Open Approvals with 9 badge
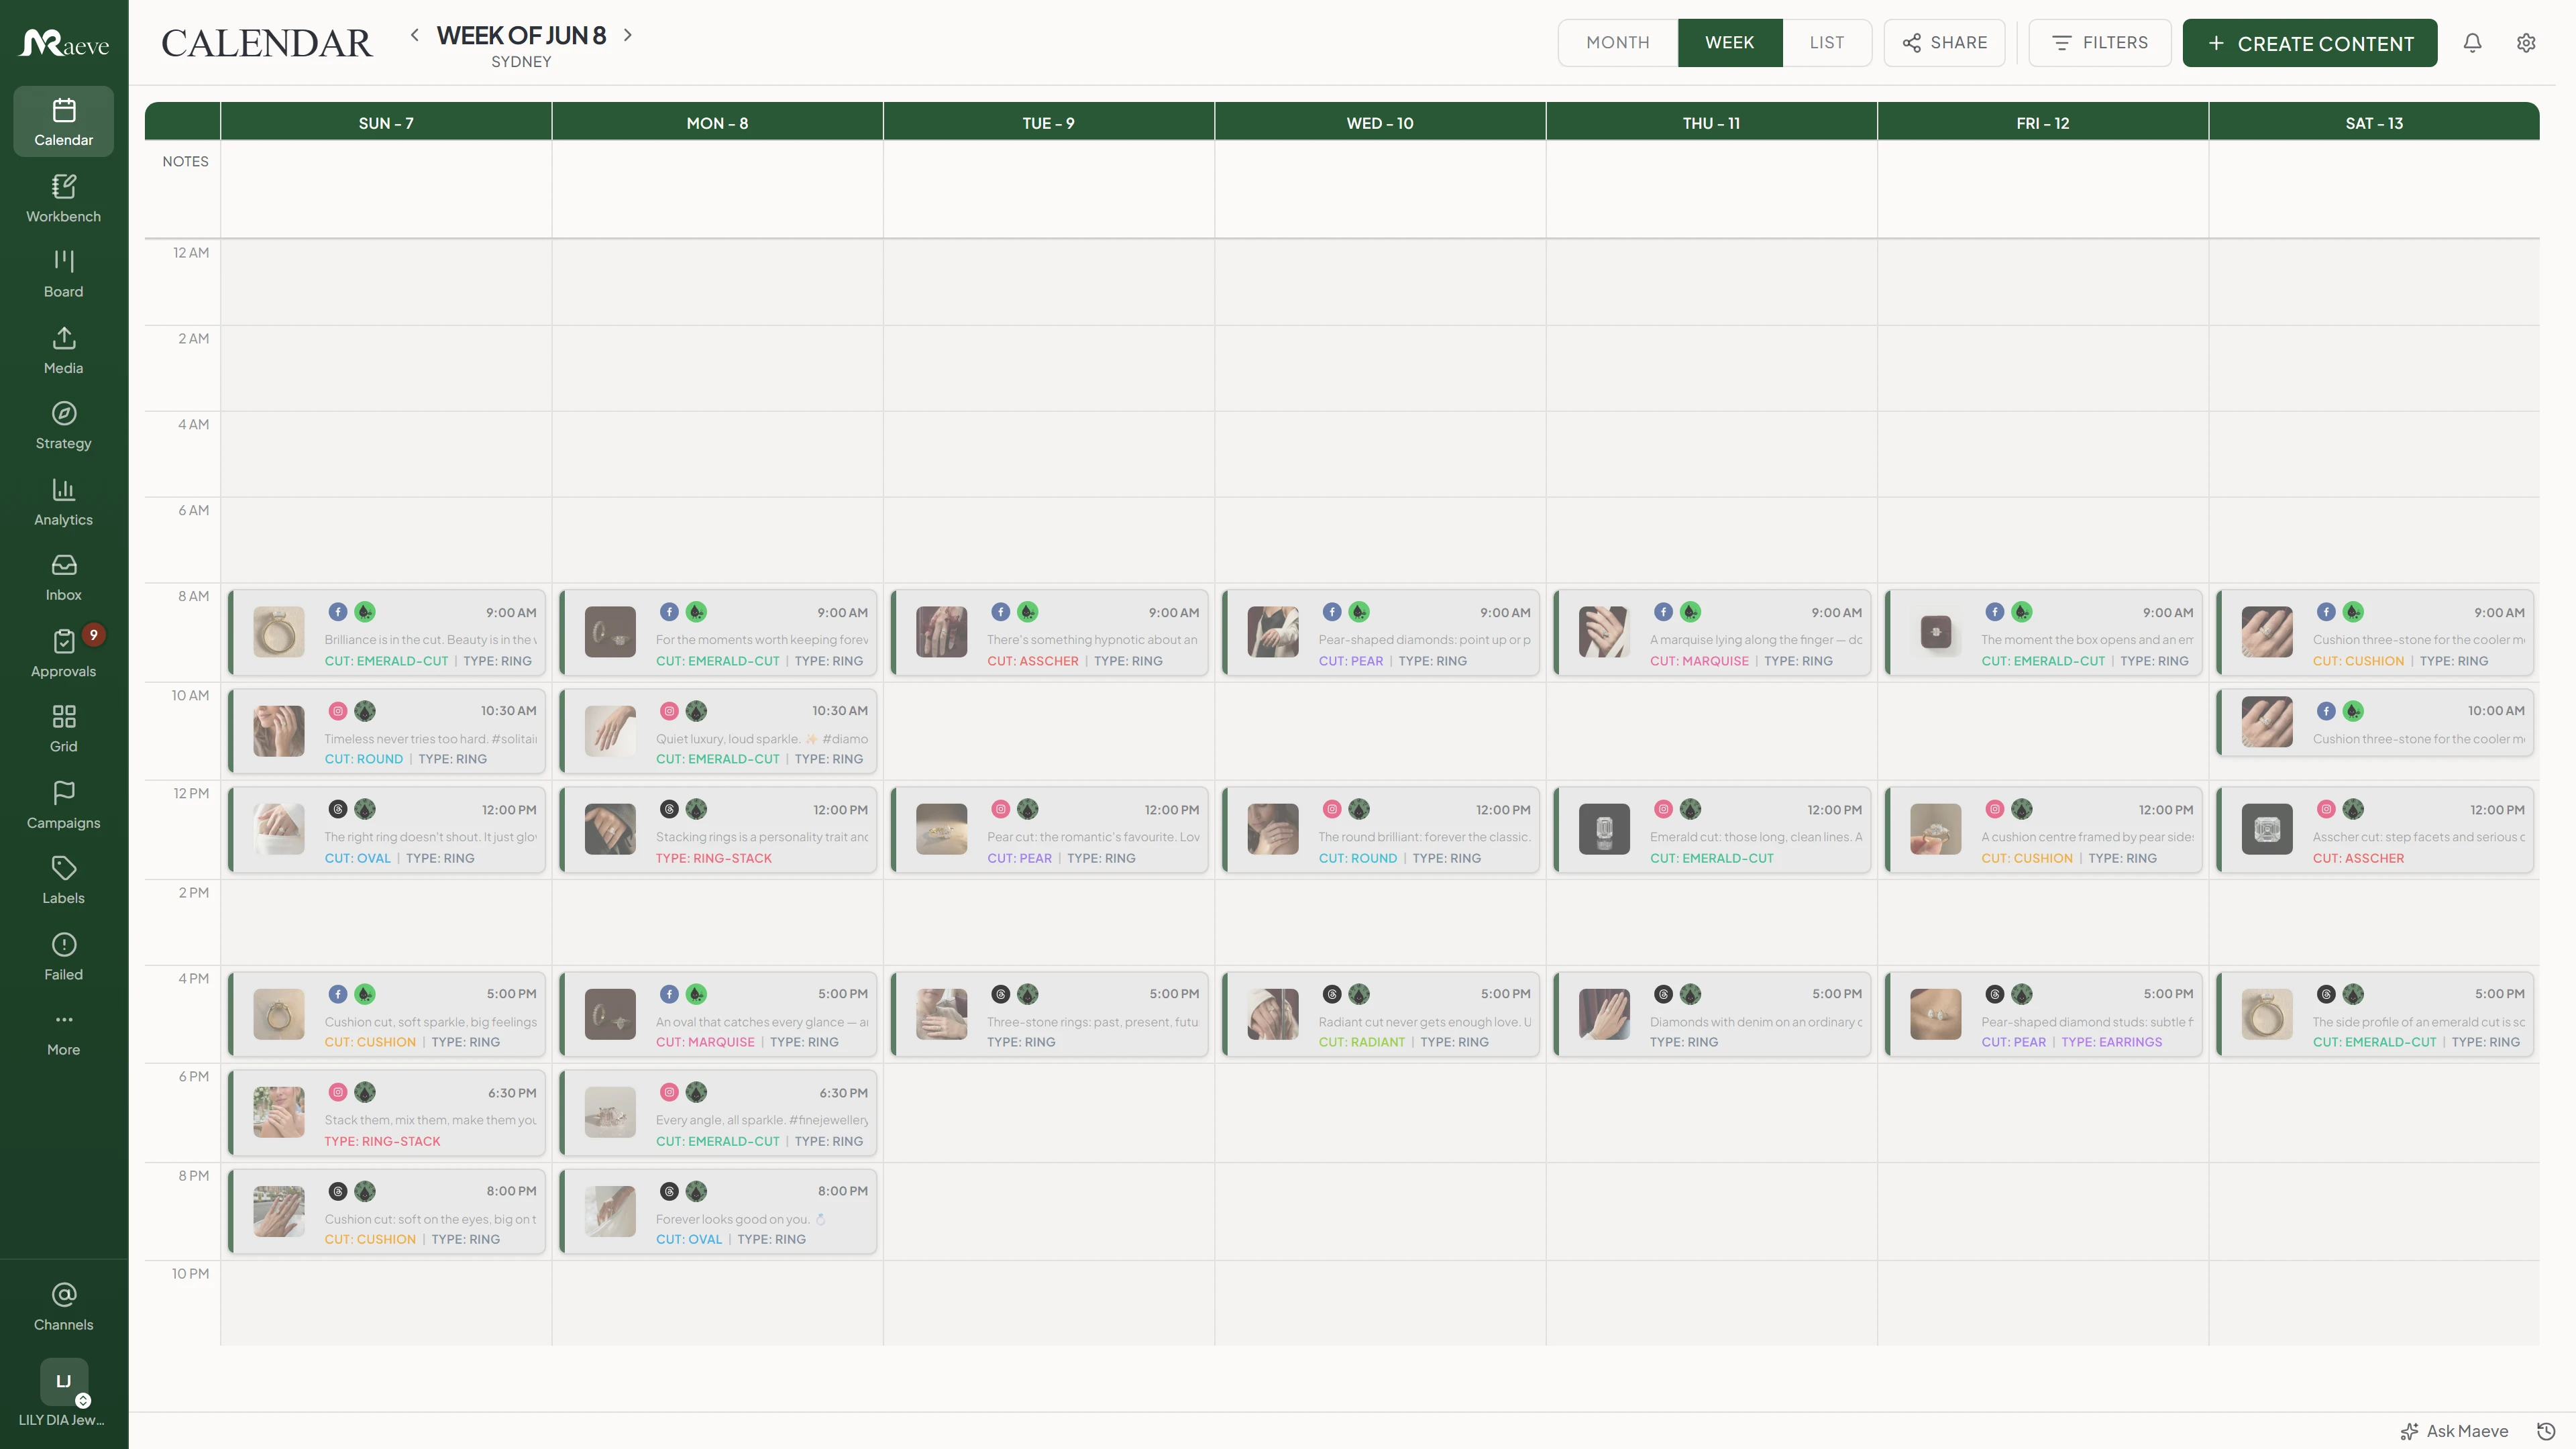 pyautogui.click(x=63, y=653)
